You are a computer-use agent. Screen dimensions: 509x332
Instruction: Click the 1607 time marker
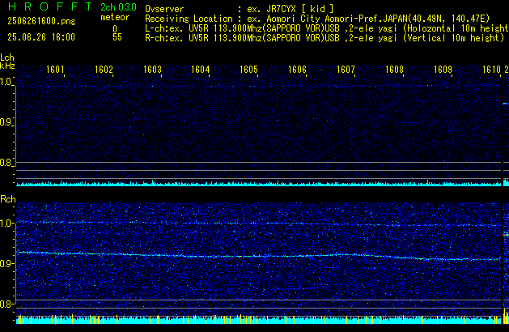click(x=346, y=70)
